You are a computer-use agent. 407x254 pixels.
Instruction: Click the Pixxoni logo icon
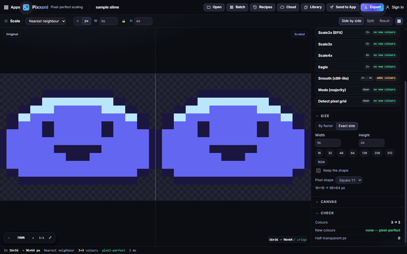26,7
